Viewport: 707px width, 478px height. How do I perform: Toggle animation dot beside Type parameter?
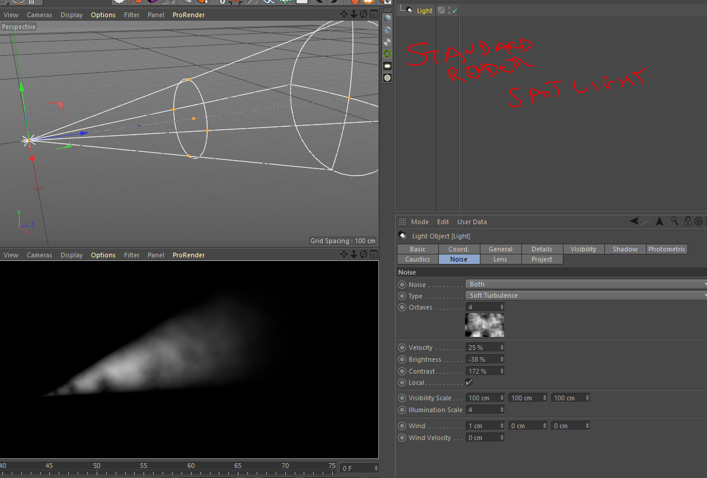pos(402,296)
